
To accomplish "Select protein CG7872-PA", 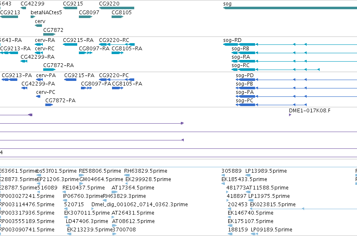I will click(60, 101).
